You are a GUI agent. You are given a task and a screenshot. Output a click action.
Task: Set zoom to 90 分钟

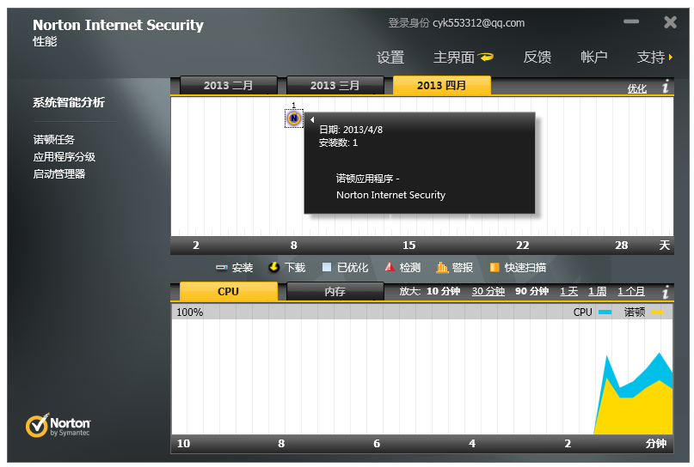click(x=532, y=292)
